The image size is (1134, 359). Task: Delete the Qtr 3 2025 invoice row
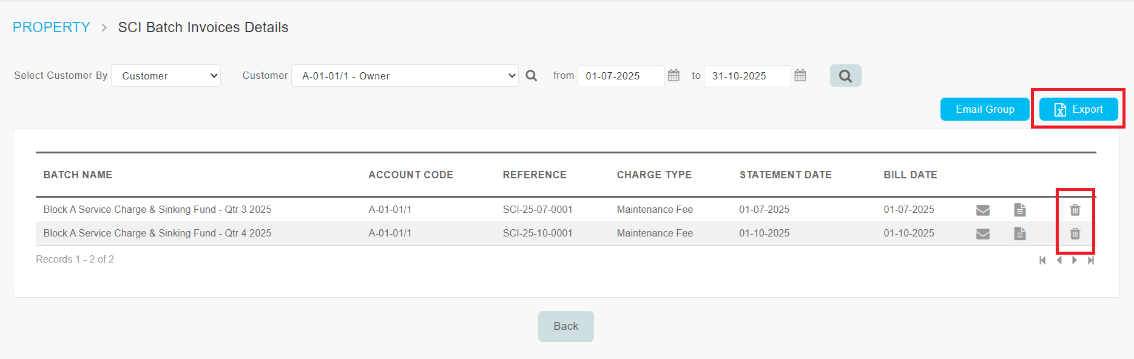[1075, 210]
